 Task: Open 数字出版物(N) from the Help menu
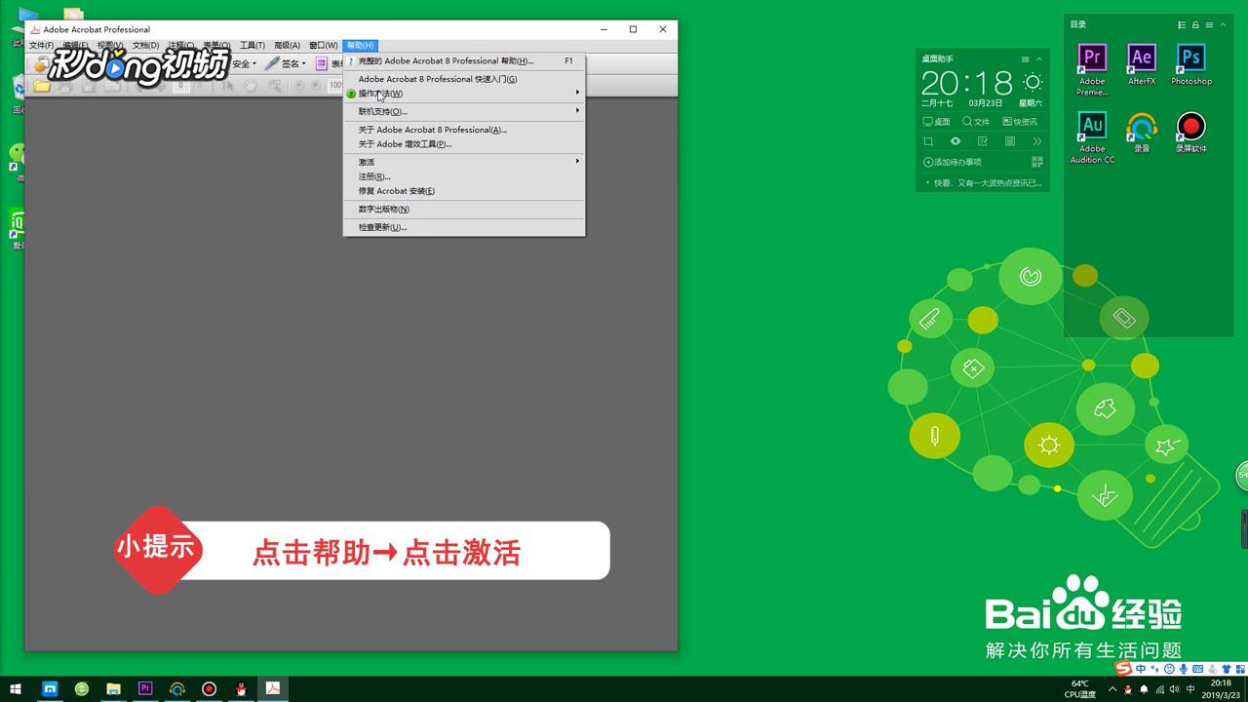tap(464, 209)
